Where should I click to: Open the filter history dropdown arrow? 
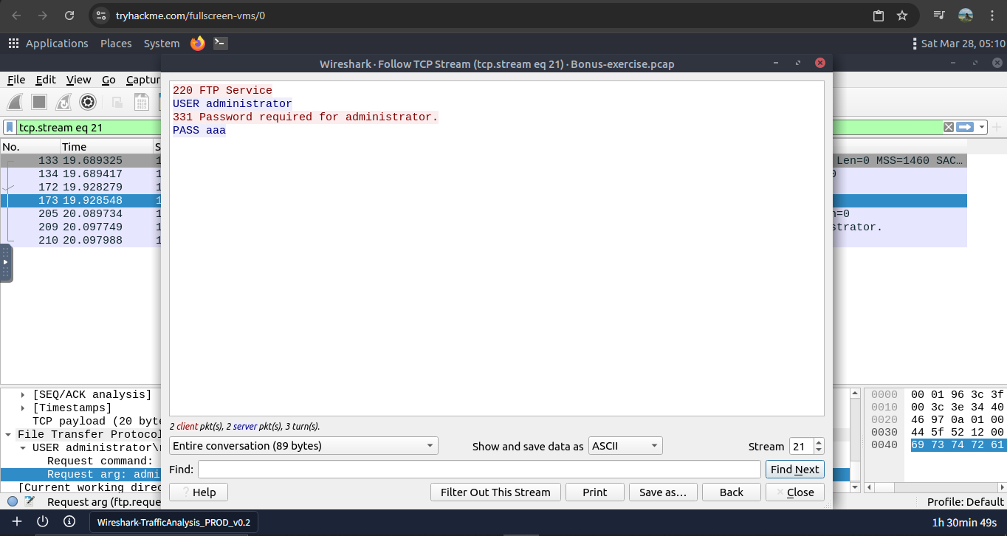click(982, 128)
